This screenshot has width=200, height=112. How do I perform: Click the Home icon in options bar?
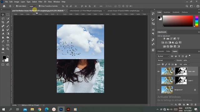(x=4, y=6)
